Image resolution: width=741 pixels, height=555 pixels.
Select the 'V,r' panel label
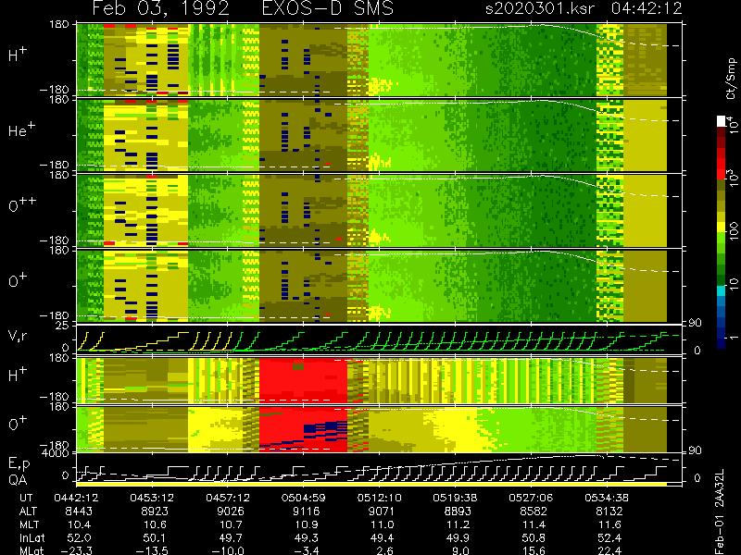click(18, 336)
